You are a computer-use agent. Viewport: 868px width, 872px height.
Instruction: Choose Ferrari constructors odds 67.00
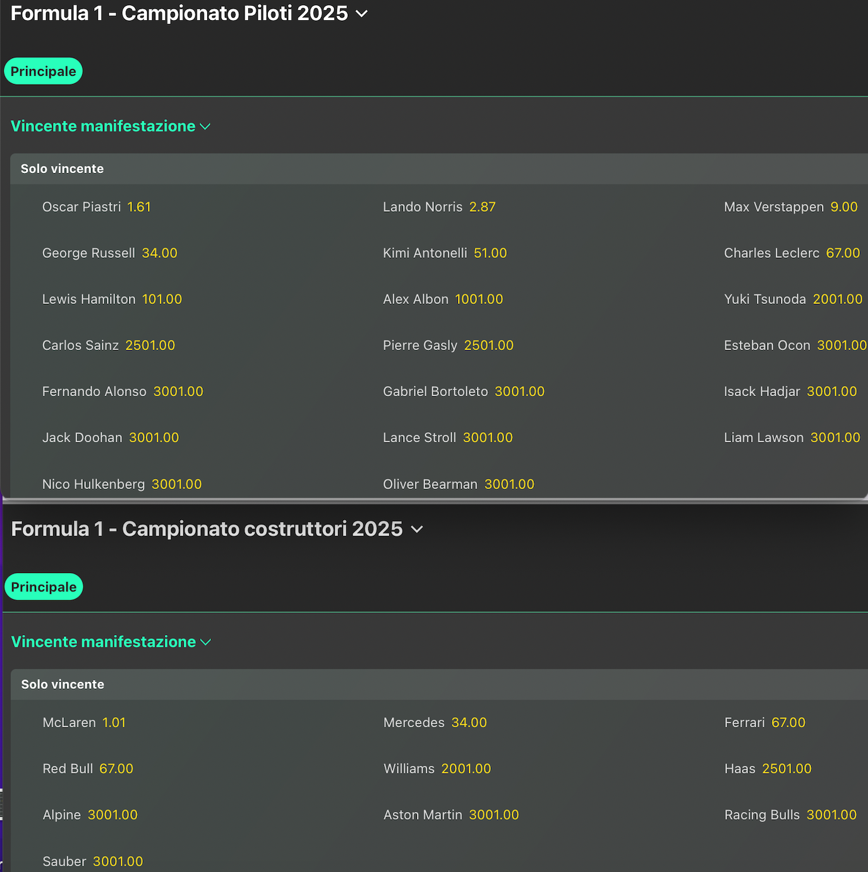point(788,723)
